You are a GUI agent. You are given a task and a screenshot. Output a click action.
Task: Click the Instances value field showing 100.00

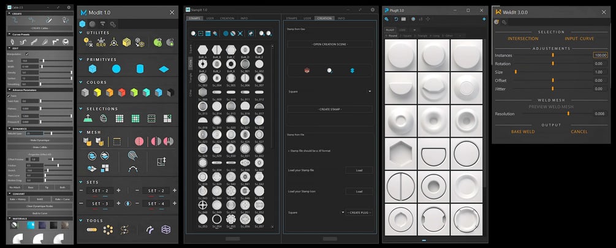(x=600, y=55)
